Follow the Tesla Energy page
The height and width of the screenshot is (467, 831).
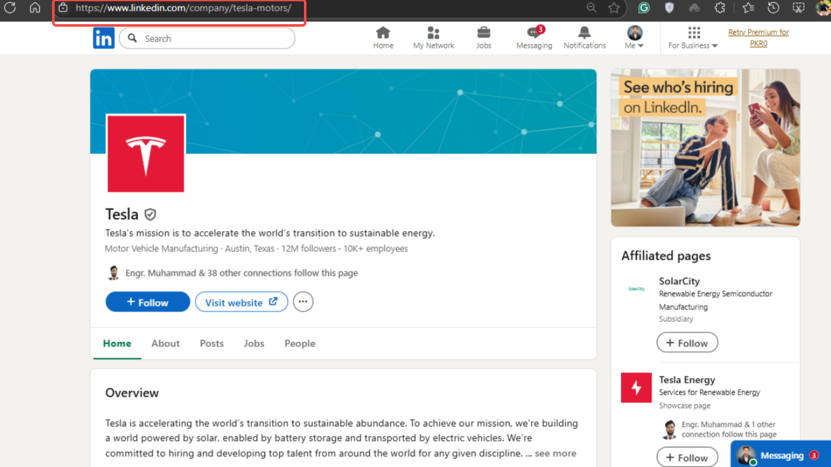(x=687, y=457)
